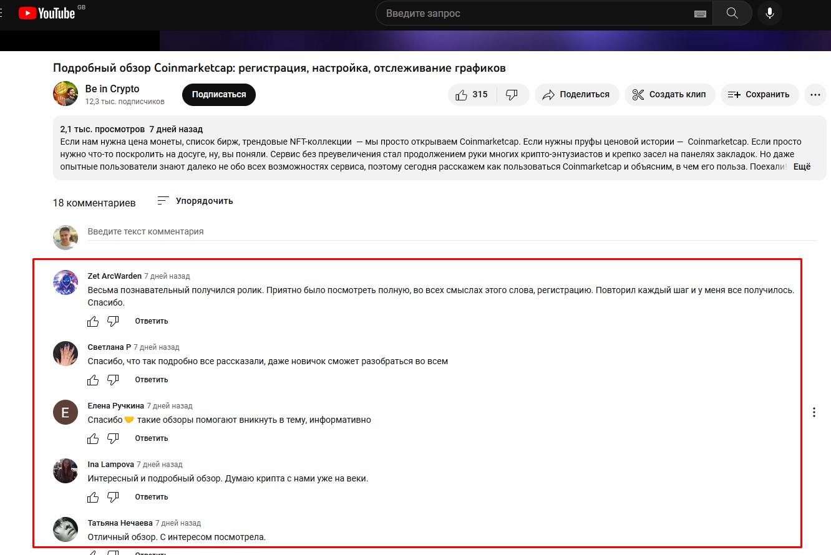This screenshot has height=555, width=831.
Task: Dislike Ina Lampova's comment
Action: pyautogui.click(x=113, y=497)
